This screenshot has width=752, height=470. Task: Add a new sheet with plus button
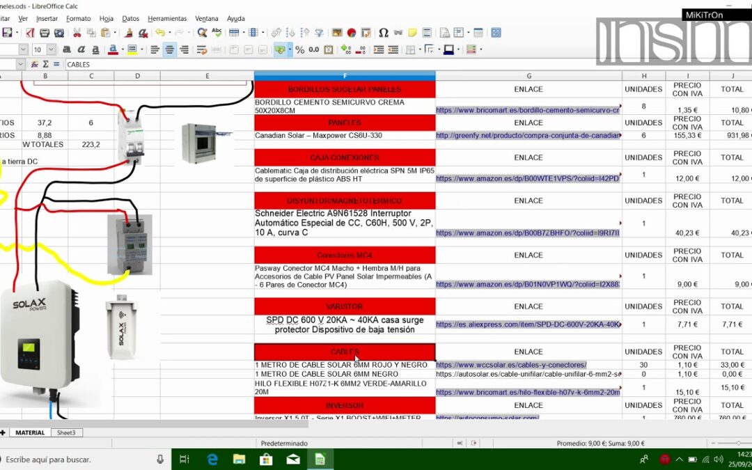3,432
